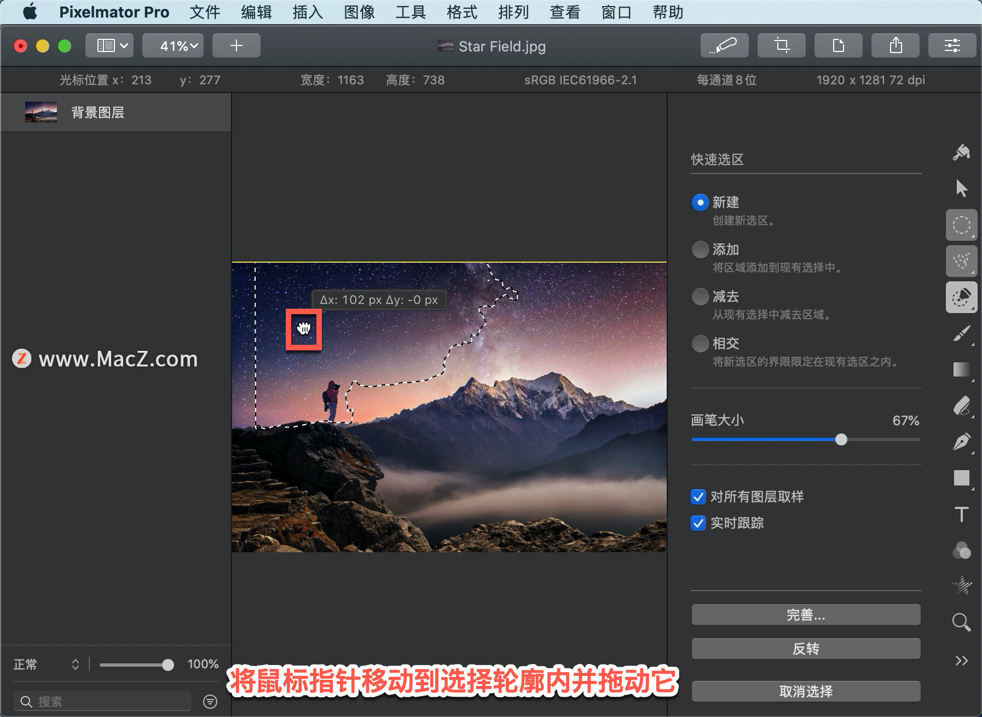
Task: Select the 减去 selection mode
Action: pos(700,297)
